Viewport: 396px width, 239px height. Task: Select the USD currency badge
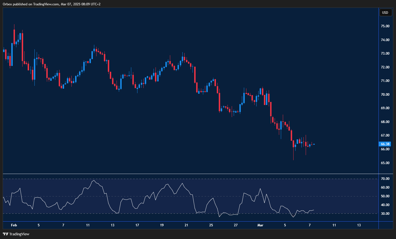(386, 12)
